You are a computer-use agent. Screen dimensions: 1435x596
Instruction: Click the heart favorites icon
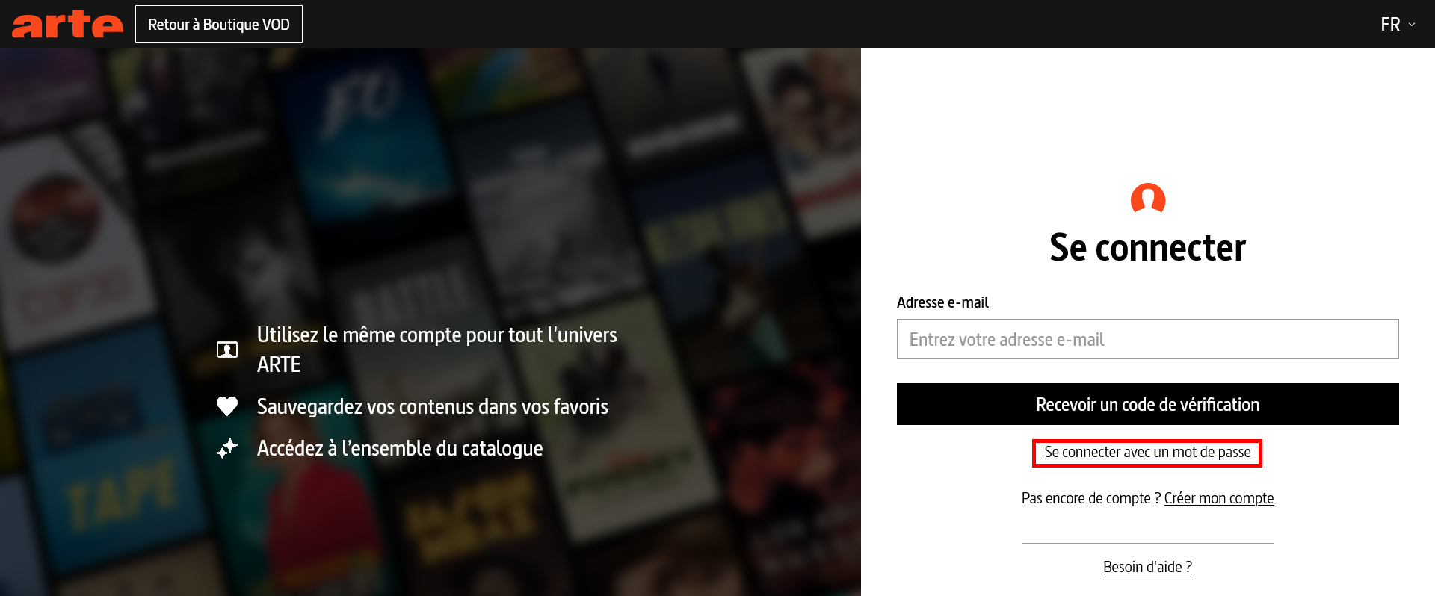(x=227, y=406)
